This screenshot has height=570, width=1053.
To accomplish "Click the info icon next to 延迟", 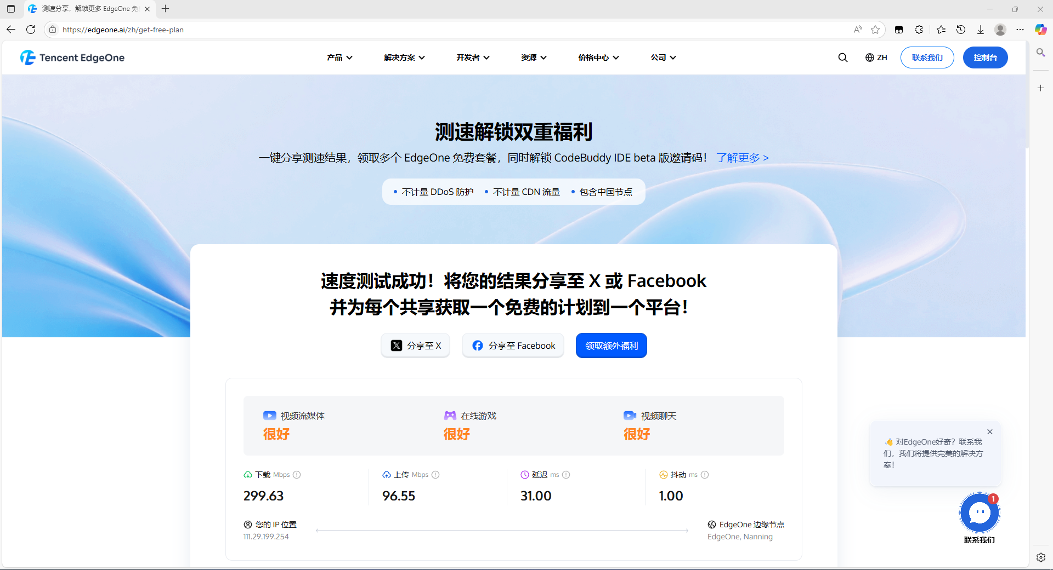I will point(567,475).
